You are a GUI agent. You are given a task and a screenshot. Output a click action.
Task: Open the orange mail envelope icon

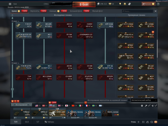coord(156,122)
